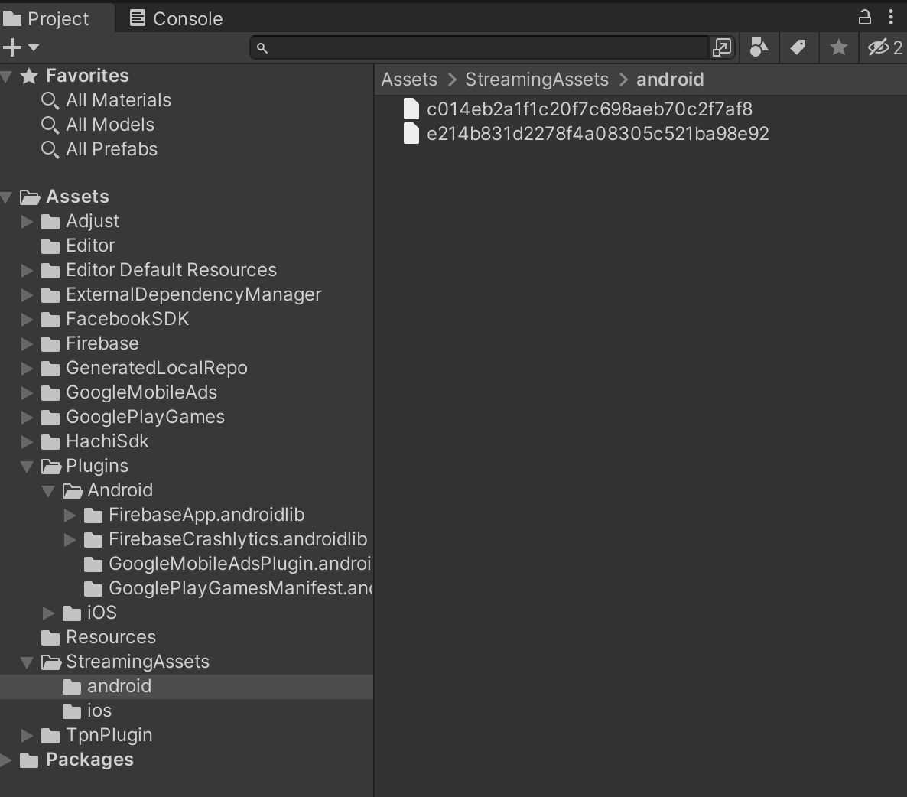This screenshot has height=797, width=907.
Task: Click the Plugins open-folder icon
Action: pyautogui.click(x=51, y=467)
